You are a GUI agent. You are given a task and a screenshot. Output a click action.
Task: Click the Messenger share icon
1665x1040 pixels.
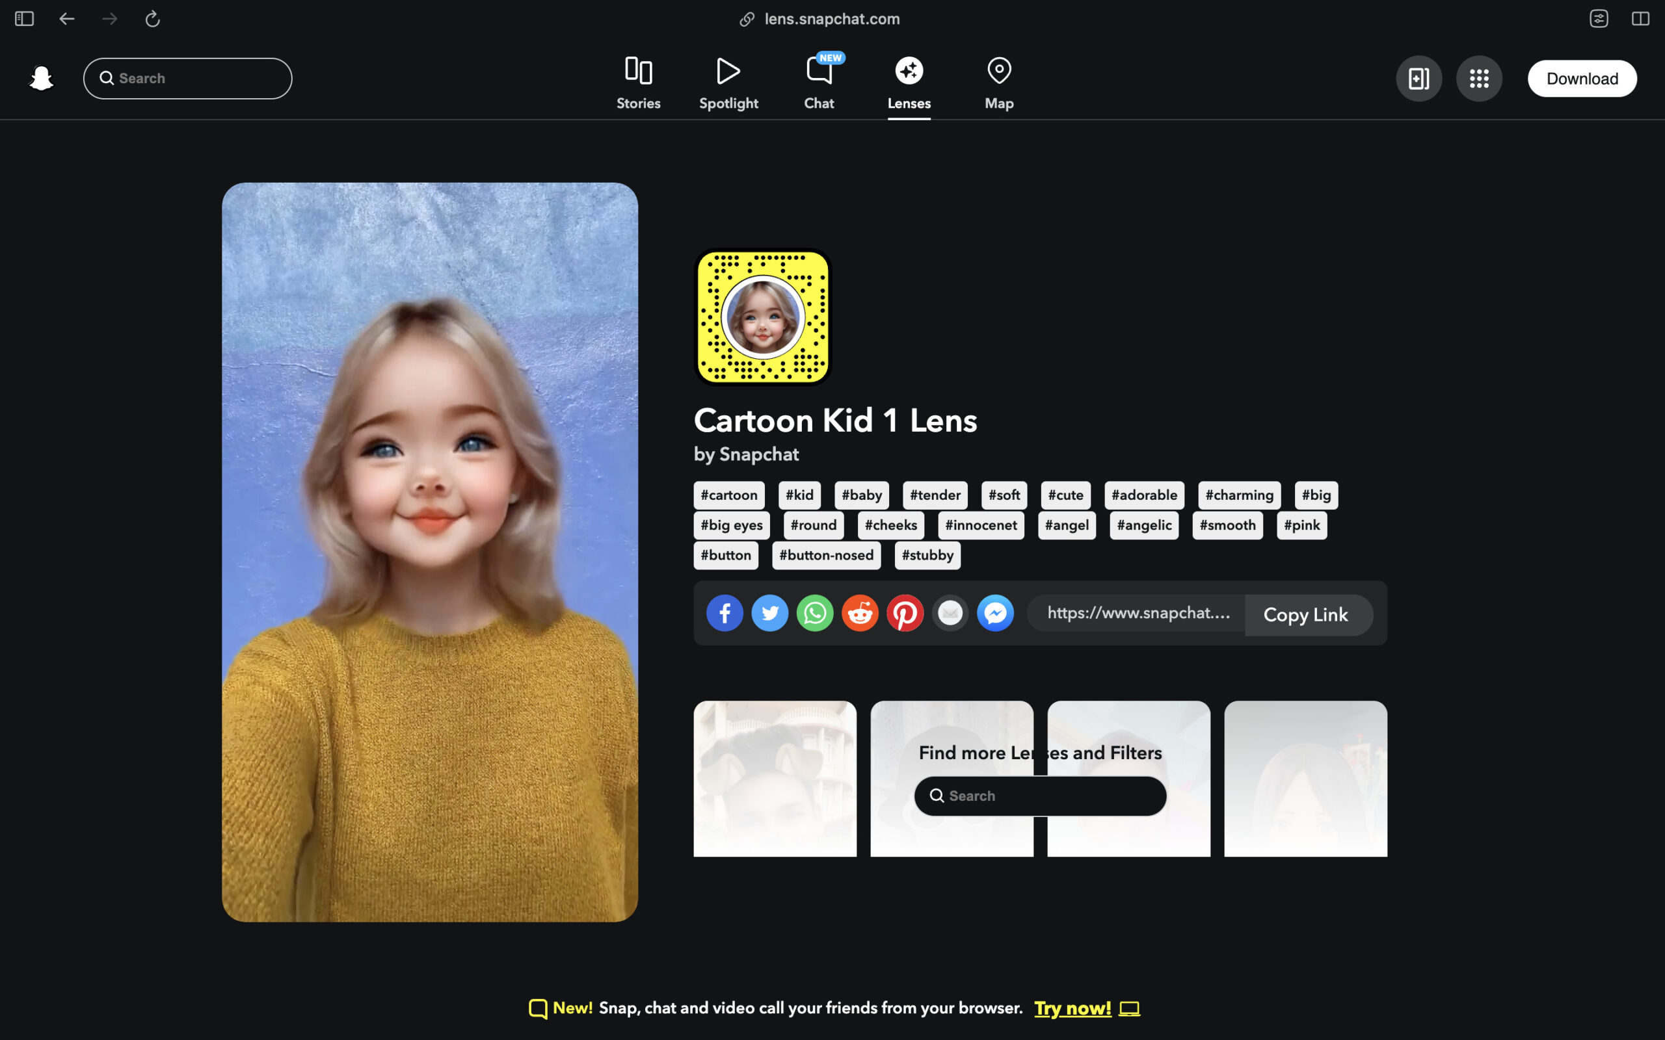click(994, 612)
